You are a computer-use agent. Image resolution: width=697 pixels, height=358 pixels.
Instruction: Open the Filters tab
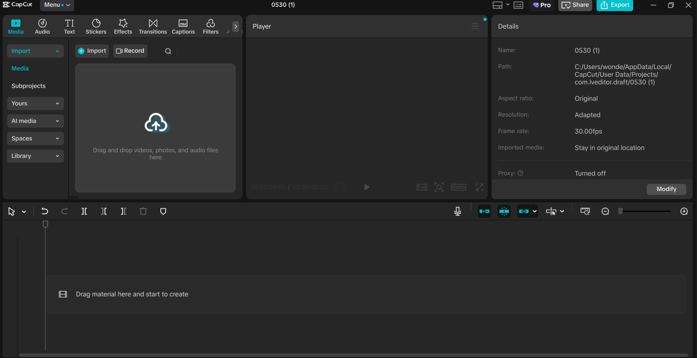[210, 27]
